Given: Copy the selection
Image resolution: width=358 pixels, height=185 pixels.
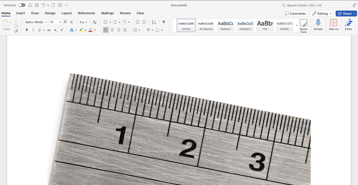Looking at the screenshot, I should tap(16, 26).
